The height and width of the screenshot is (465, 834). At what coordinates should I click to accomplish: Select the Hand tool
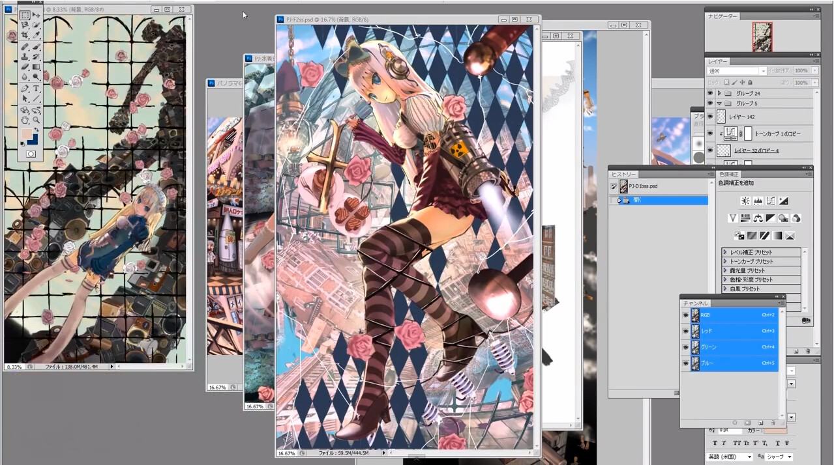pos(25,120)
